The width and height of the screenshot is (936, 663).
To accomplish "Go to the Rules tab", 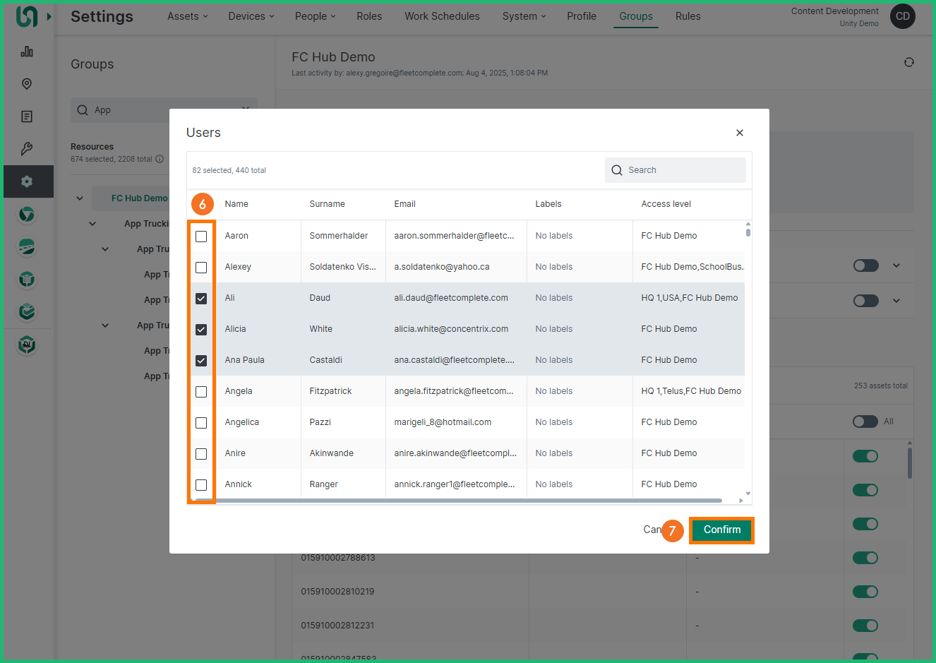I will click(688, 16).
